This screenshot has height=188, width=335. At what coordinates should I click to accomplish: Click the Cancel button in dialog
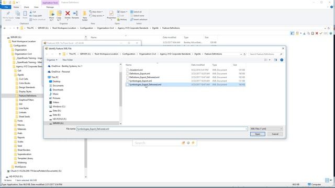pyautogui.click(x=275, y=134)
